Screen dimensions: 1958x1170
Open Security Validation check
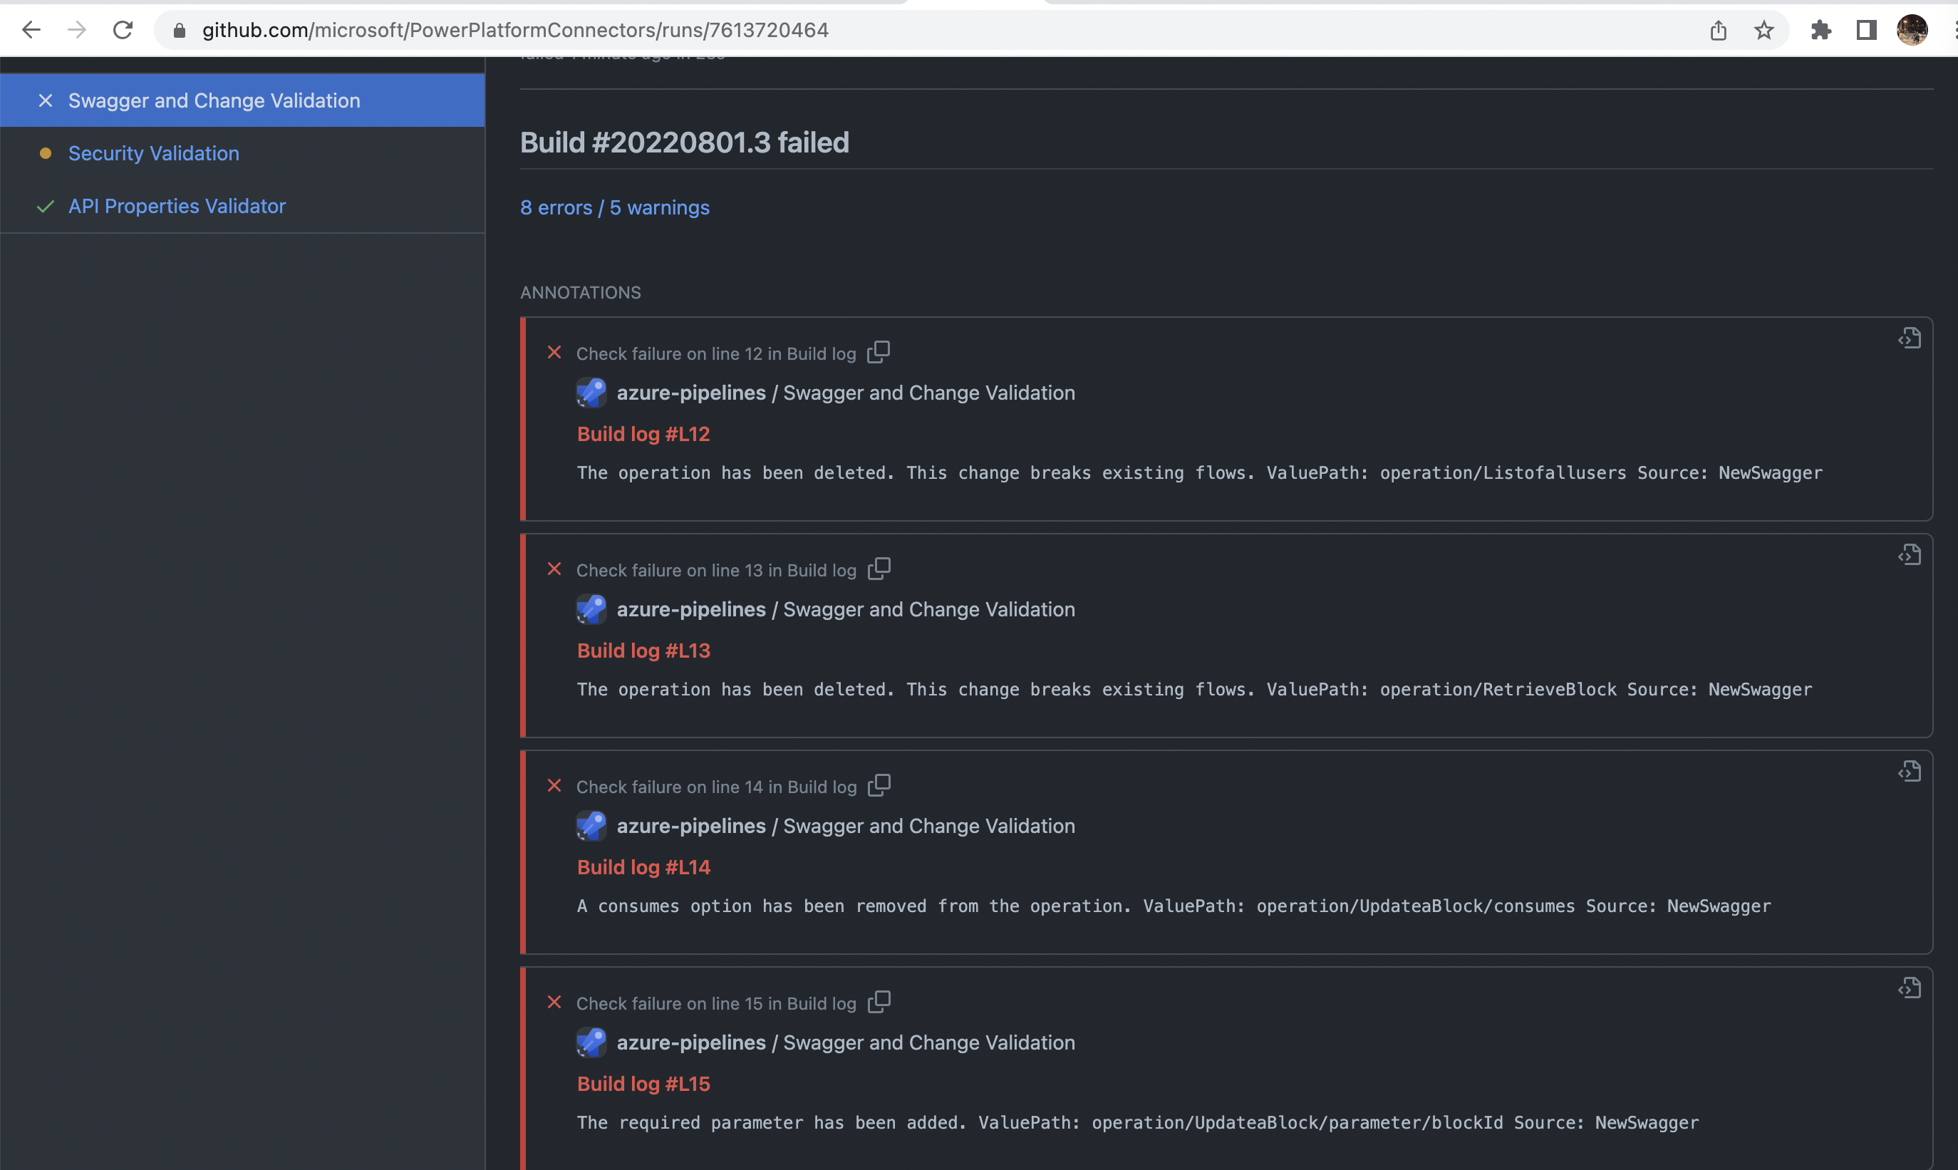[154, 154]
